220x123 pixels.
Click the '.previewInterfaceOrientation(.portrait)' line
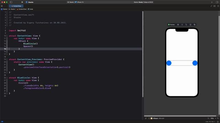(x=47, y=67)
